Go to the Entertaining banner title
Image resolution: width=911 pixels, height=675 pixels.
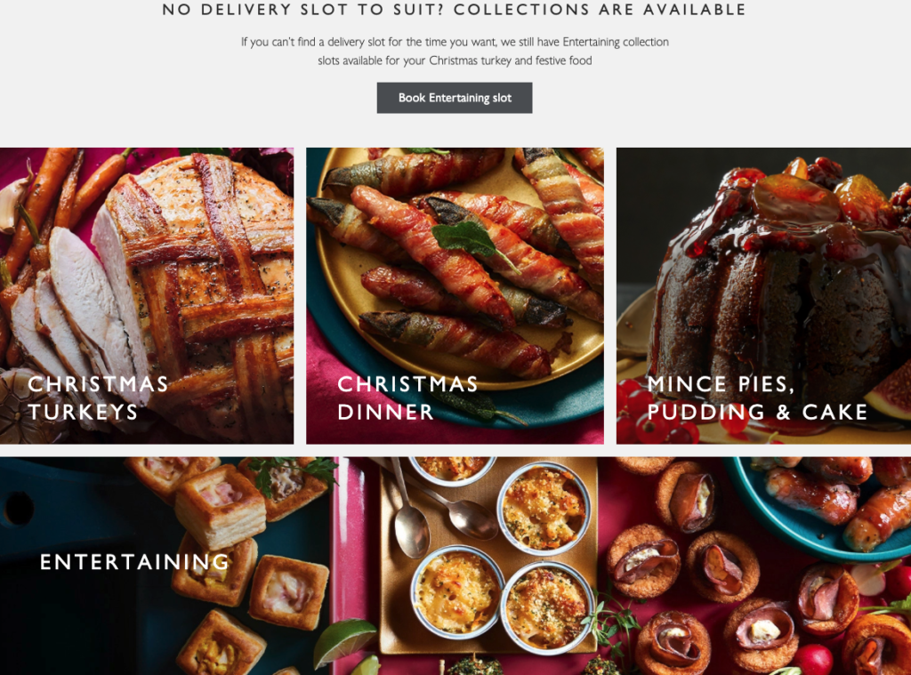135,562
